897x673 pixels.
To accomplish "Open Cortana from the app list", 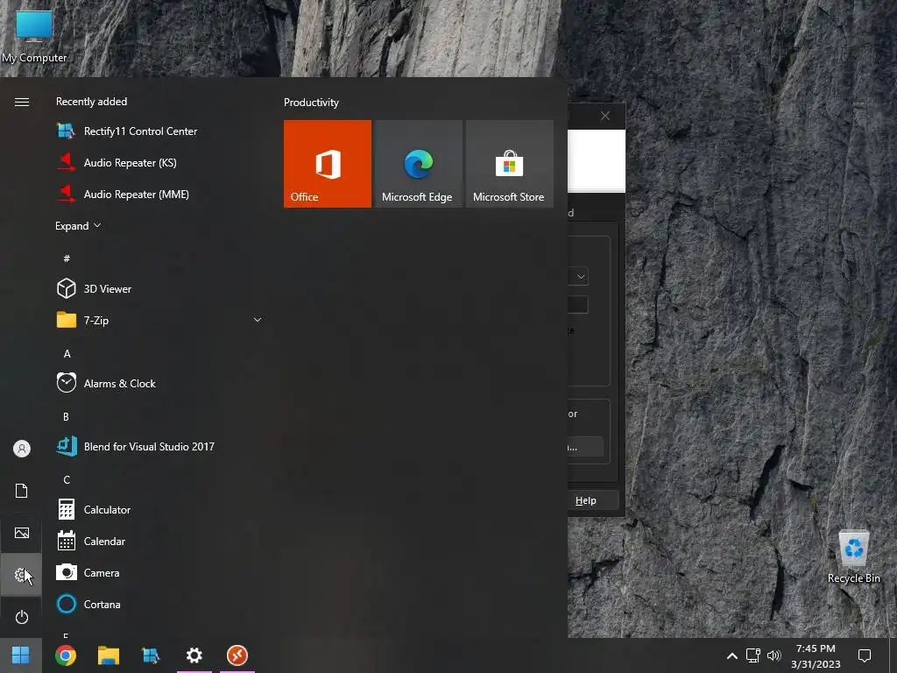I will (159, 604).
